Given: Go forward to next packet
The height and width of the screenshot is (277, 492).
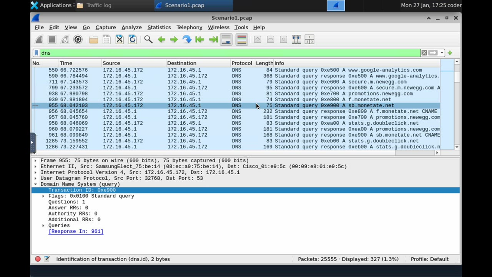Looking at the screenshot, I should (174, 40).
